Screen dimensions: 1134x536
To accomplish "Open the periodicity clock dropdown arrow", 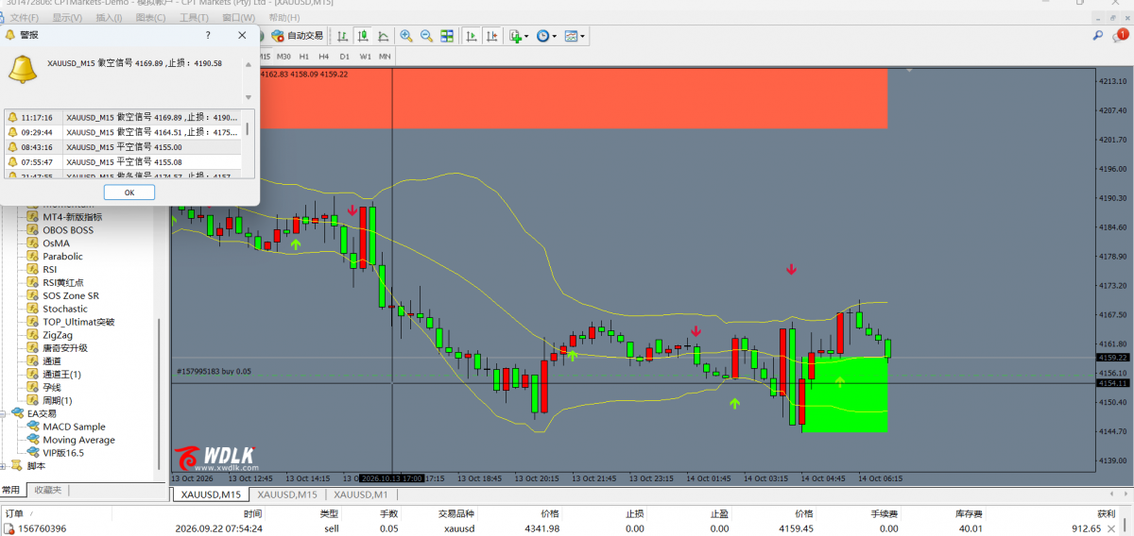I will pos(554,37).
